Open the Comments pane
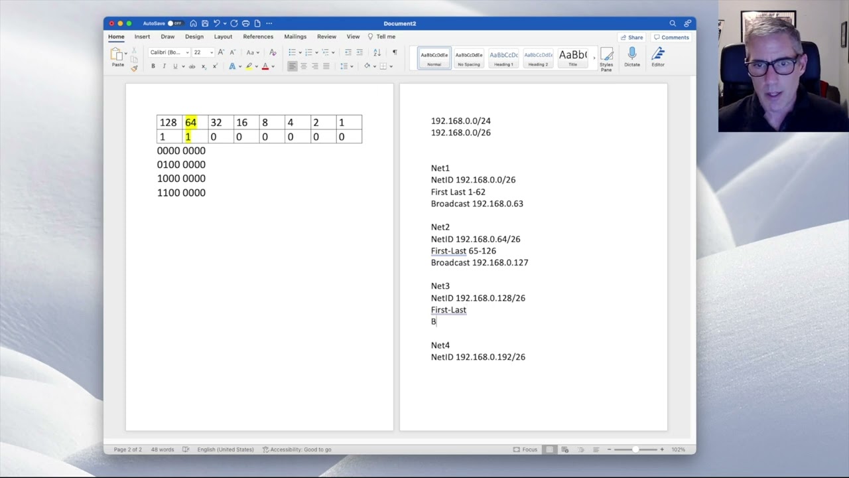 pyautogui.click(x=671, y=37)
